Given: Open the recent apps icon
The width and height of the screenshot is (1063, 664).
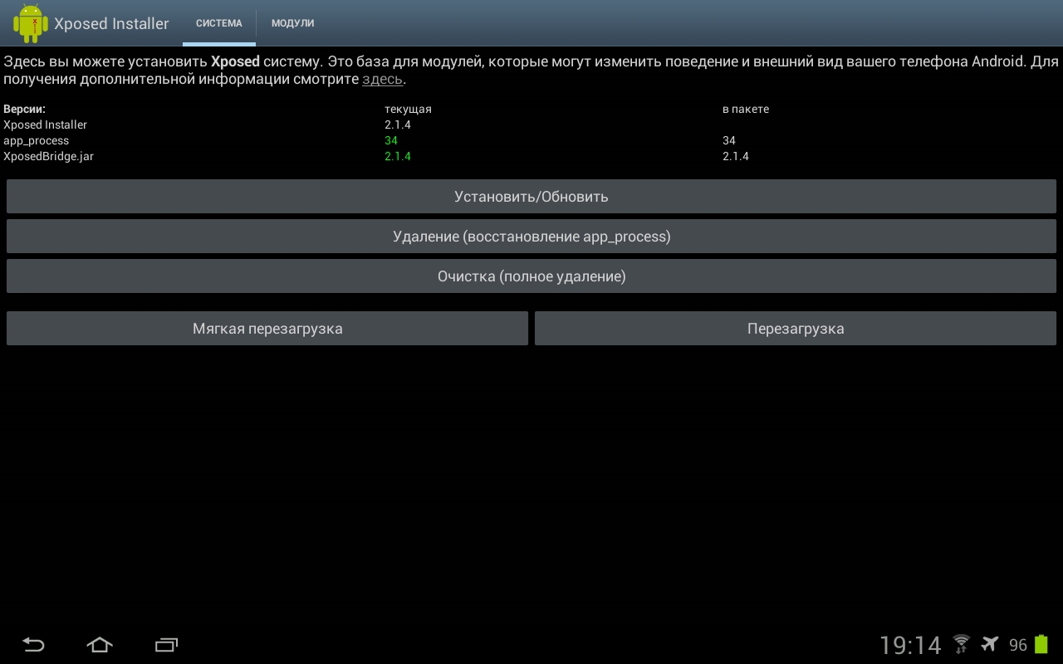Looking at the screenshot, I should click(x=167, y=645).
